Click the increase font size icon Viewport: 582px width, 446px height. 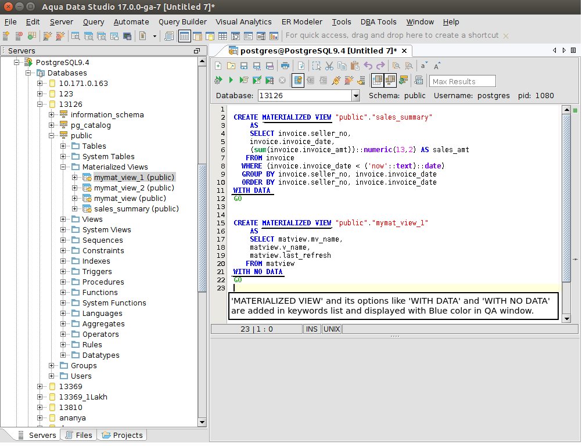pos(437,66)
